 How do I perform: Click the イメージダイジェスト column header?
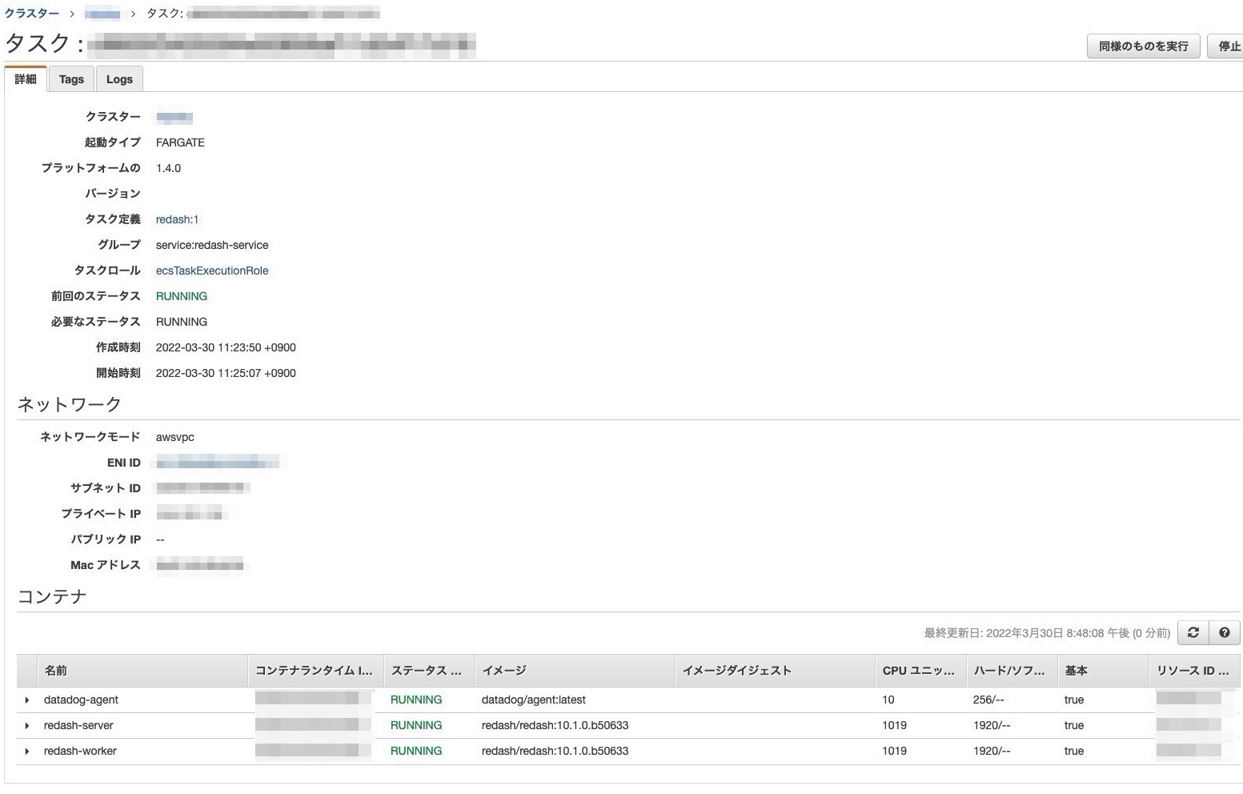[x=736, y=671]
